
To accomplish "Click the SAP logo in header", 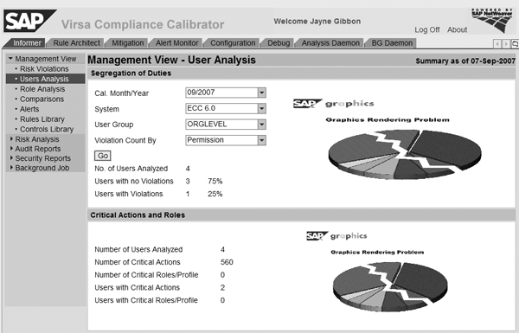I will [x=29, y=21].
